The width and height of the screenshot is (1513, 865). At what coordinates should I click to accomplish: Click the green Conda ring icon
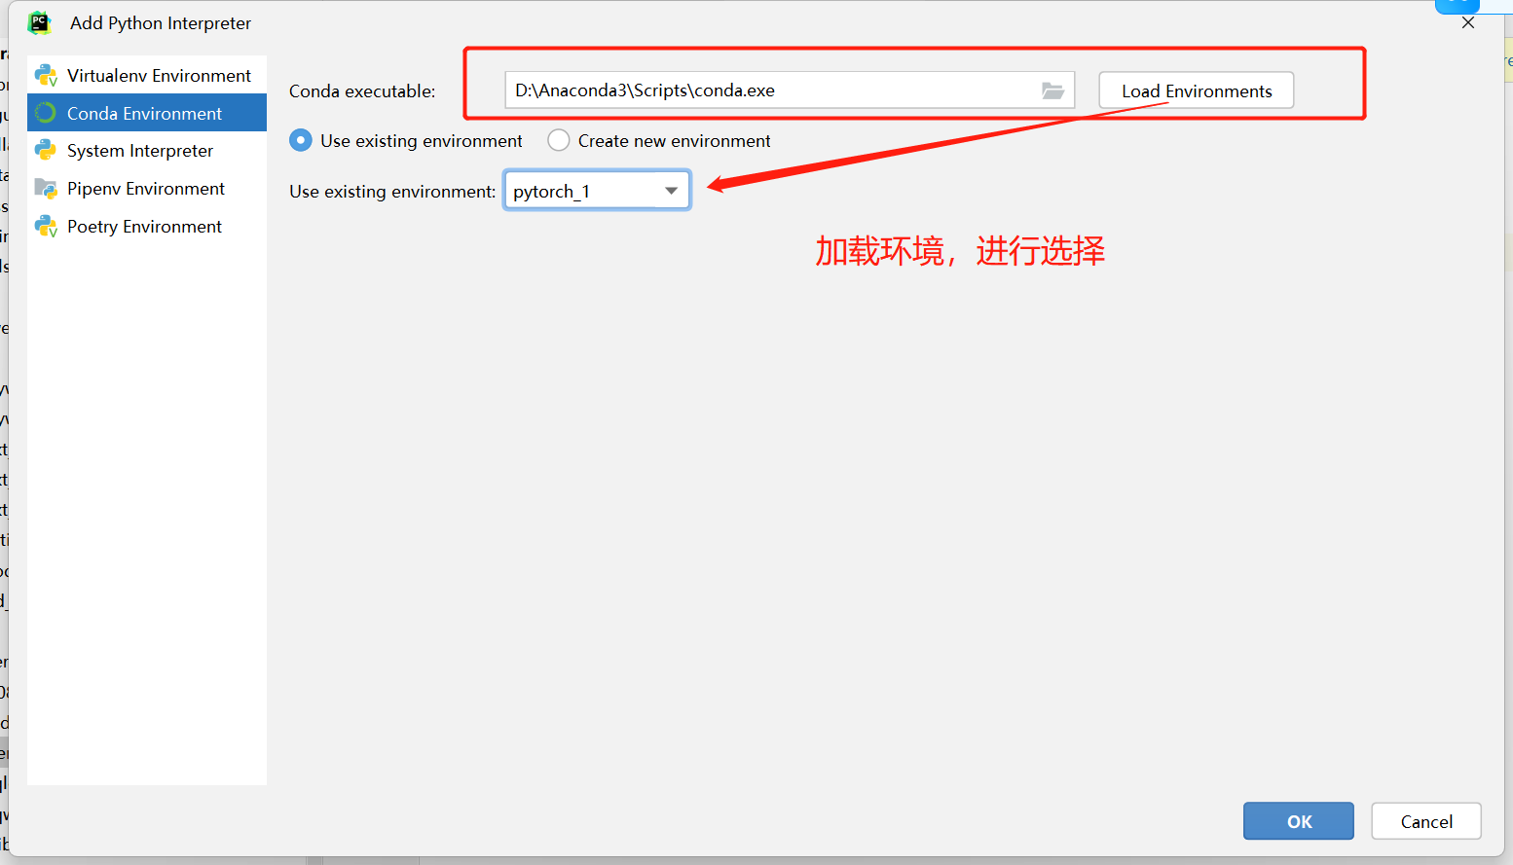(x=46, y=113)
